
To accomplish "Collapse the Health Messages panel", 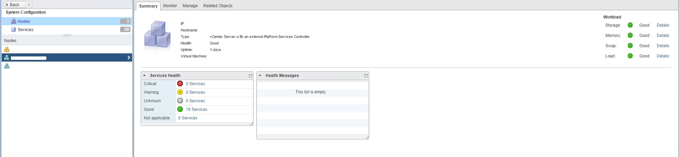I will pos(260,76).
